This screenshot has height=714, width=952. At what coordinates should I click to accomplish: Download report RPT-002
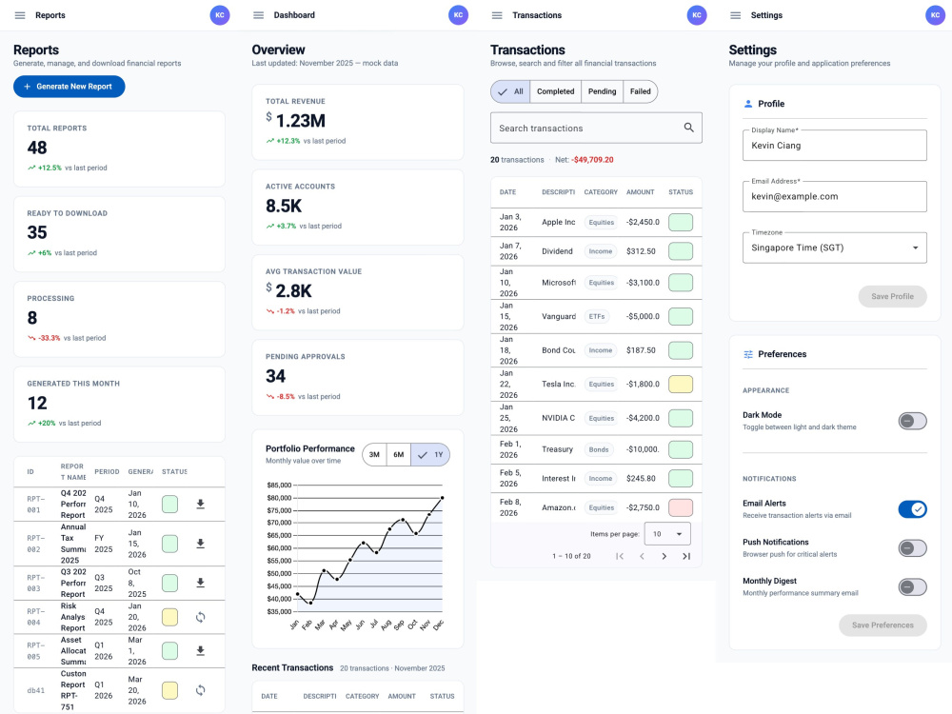click(200, 544)
